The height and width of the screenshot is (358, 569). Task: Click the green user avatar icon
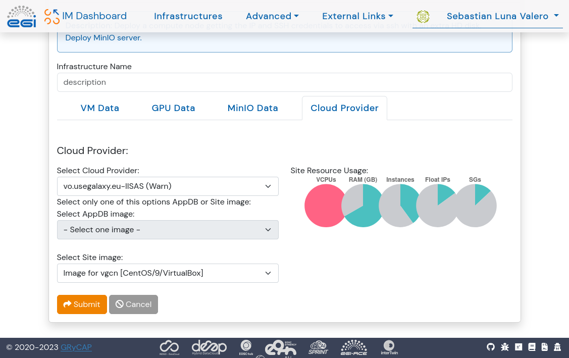[x=423, y=16]
